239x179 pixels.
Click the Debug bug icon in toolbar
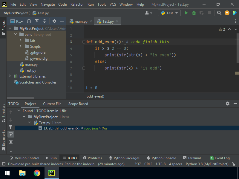coord(194,13)
